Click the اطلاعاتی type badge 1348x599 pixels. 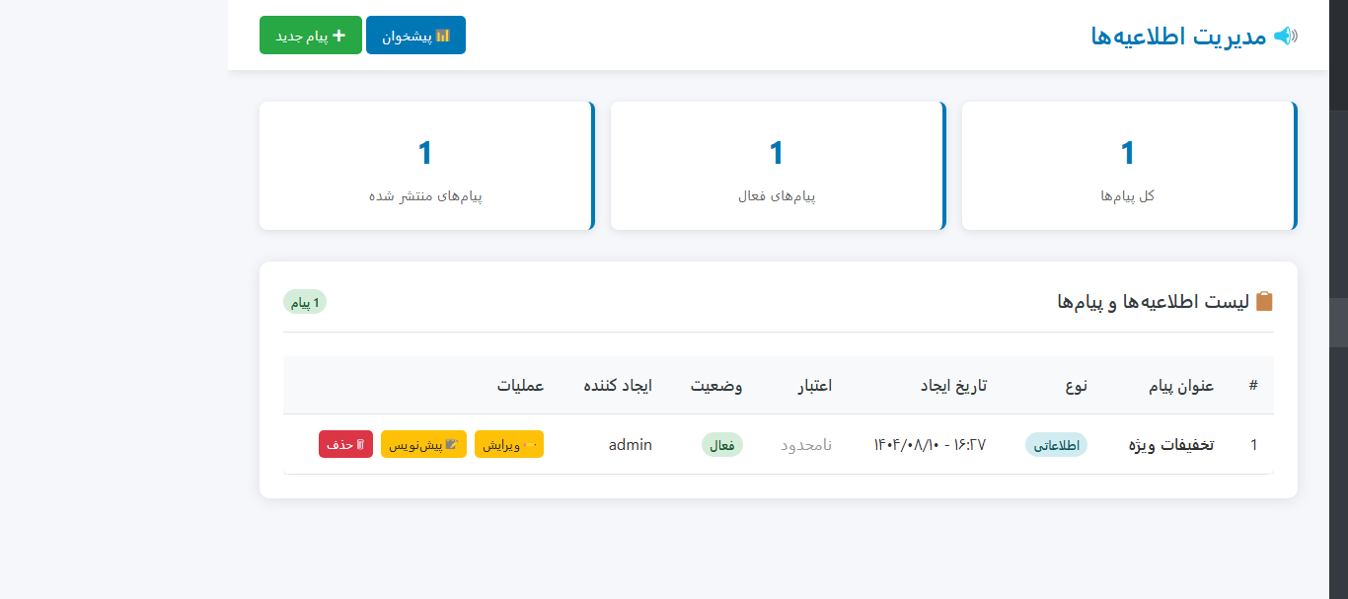(1056, 444)
